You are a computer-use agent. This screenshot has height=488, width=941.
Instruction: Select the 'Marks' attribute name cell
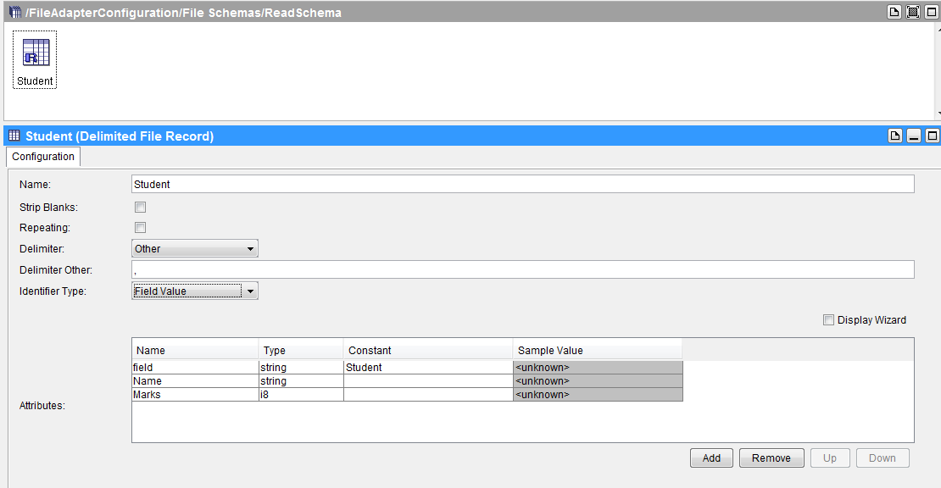pos(195,395)
